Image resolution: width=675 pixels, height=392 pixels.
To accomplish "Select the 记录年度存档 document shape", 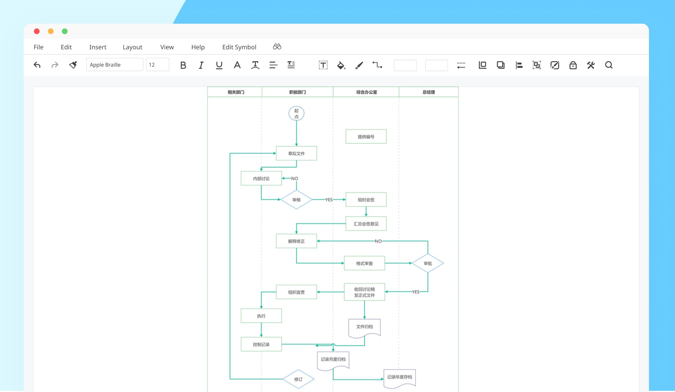I will (399, 378).
